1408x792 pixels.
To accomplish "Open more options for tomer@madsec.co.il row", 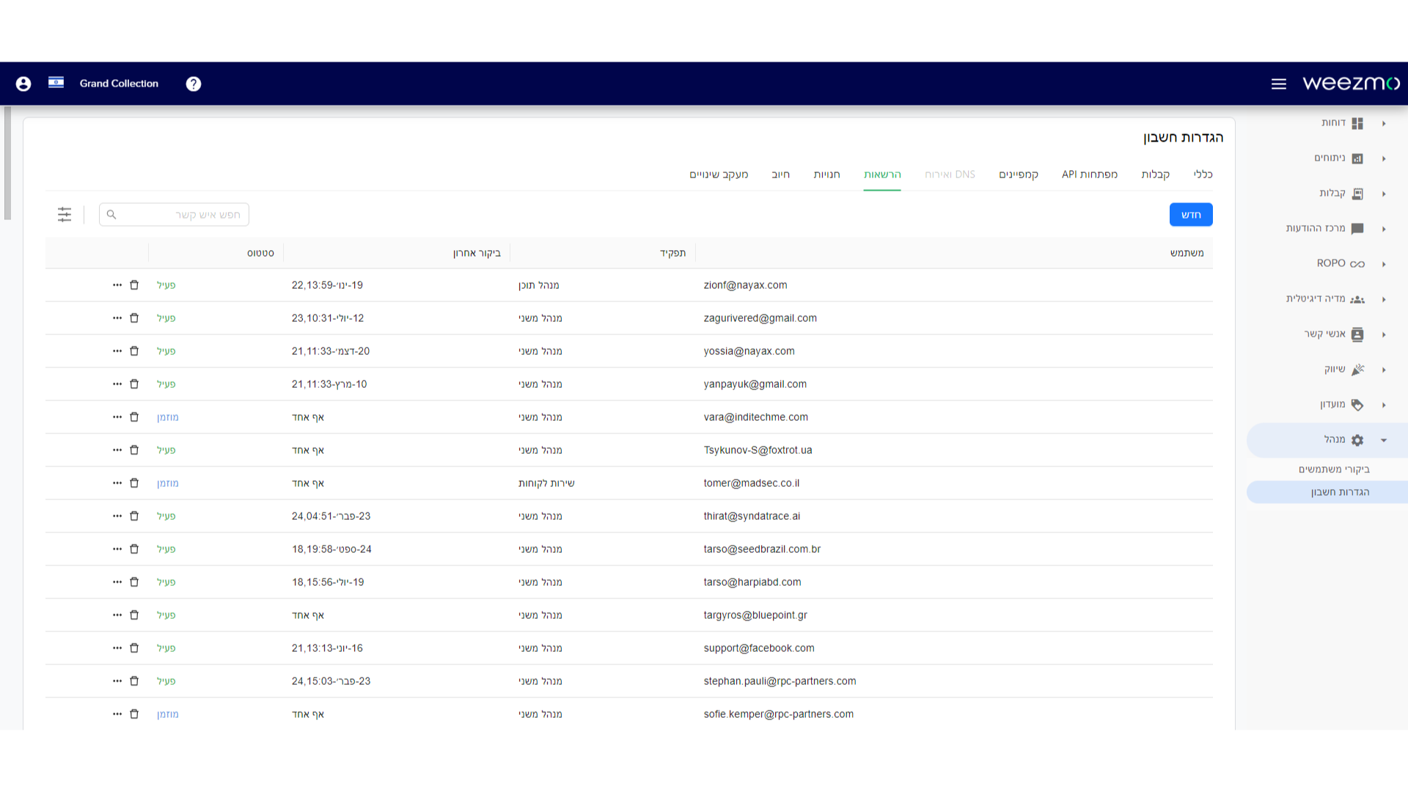I will coord(117,483).
